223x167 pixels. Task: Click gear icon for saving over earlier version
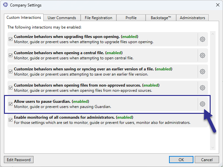click(x=203, y=72)
